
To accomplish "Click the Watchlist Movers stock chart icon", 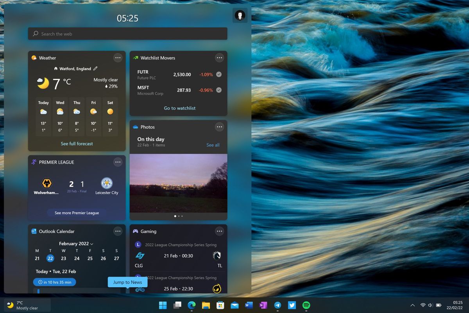I will (x=136, y=58).
